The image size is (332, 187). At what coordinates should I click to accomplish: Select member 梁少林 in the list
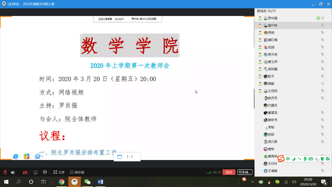[272, 25]
